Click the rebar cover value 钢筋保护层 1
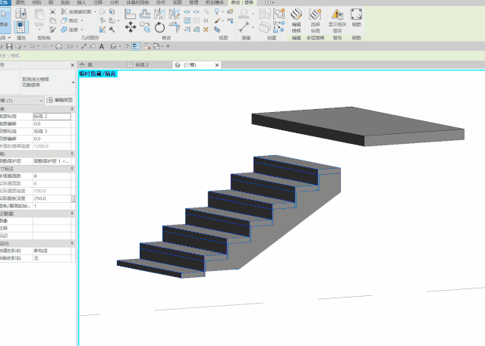 (52, 161)
